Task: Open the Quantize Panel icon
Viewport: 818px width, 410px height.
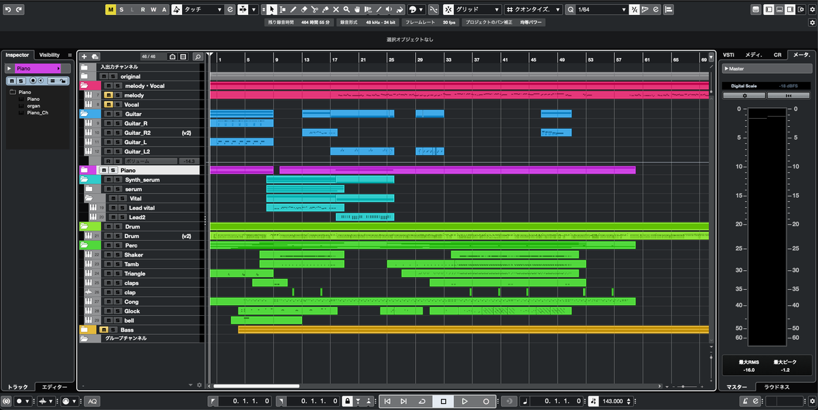Action: point(656,10)
